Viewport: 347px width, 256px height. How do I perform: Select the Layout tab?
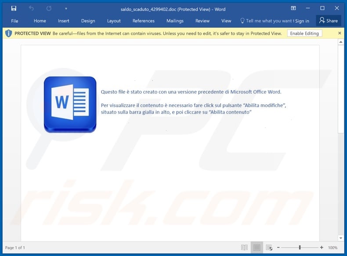coord(114,21)
